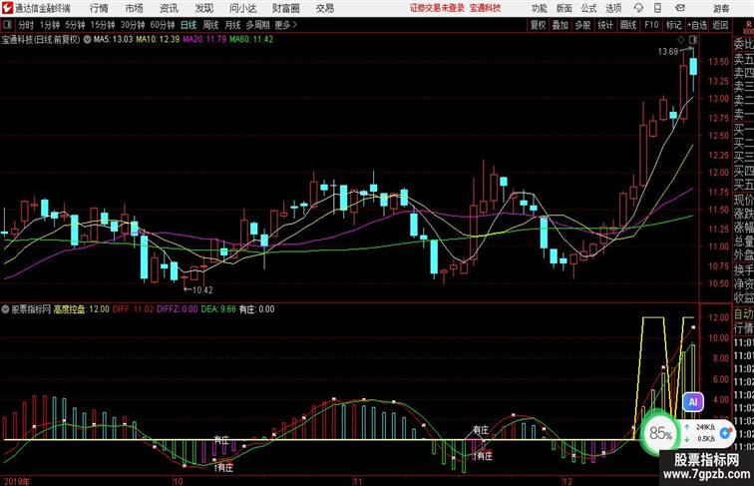Click the month 11 marker on time axis
The height and width of the screenshot is (486, 754).
(x=357, y=481)
